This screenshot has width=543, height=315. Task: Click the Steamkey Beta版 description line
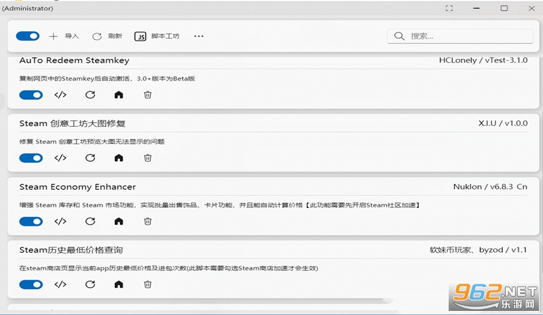point(107,79)
